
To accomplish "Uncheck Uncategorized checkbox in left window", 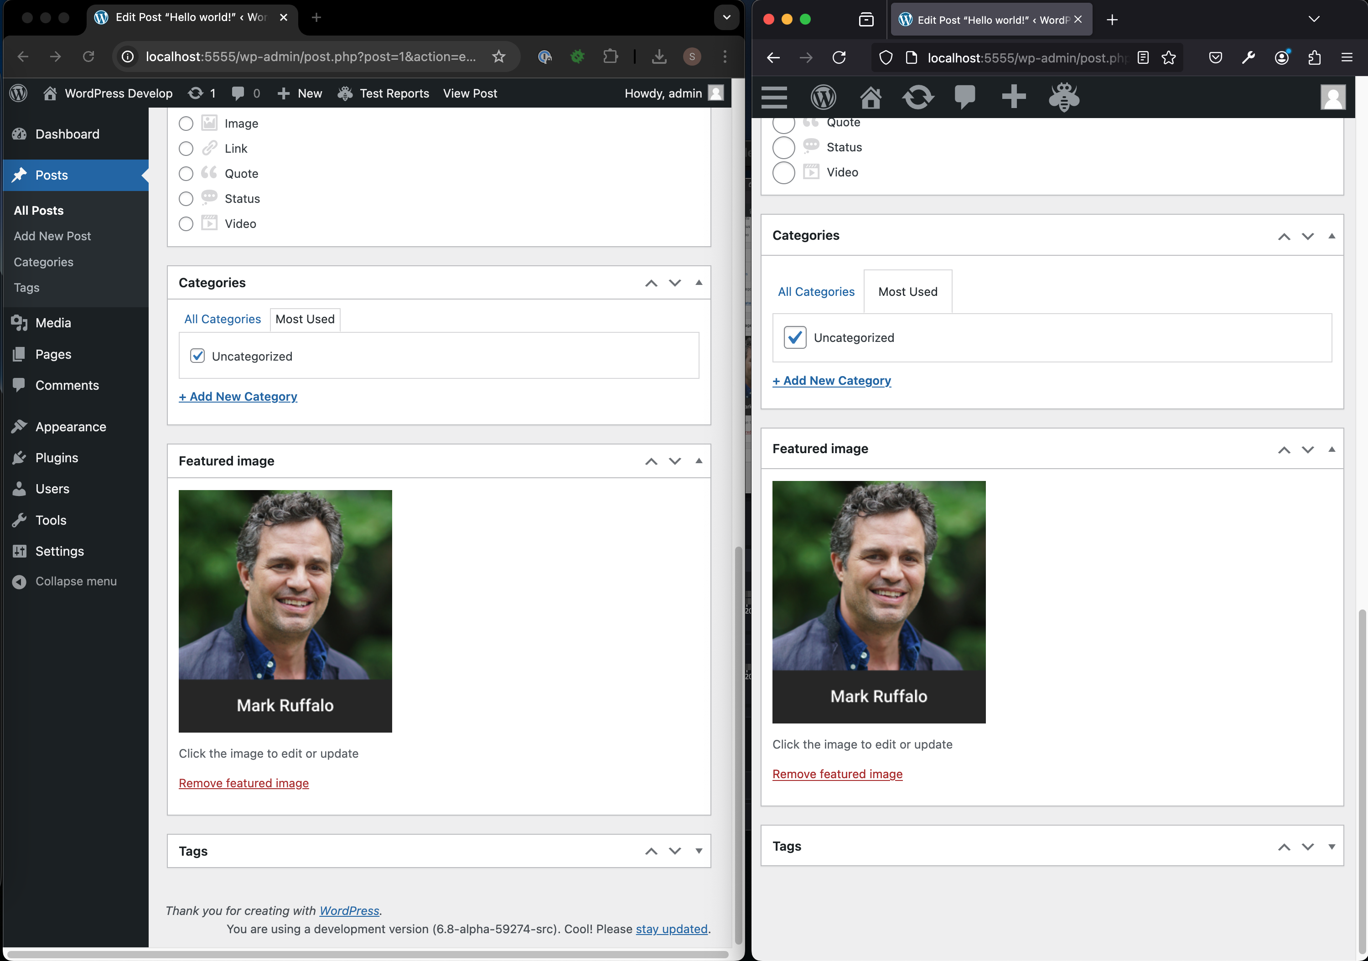I will click(197, 356).
